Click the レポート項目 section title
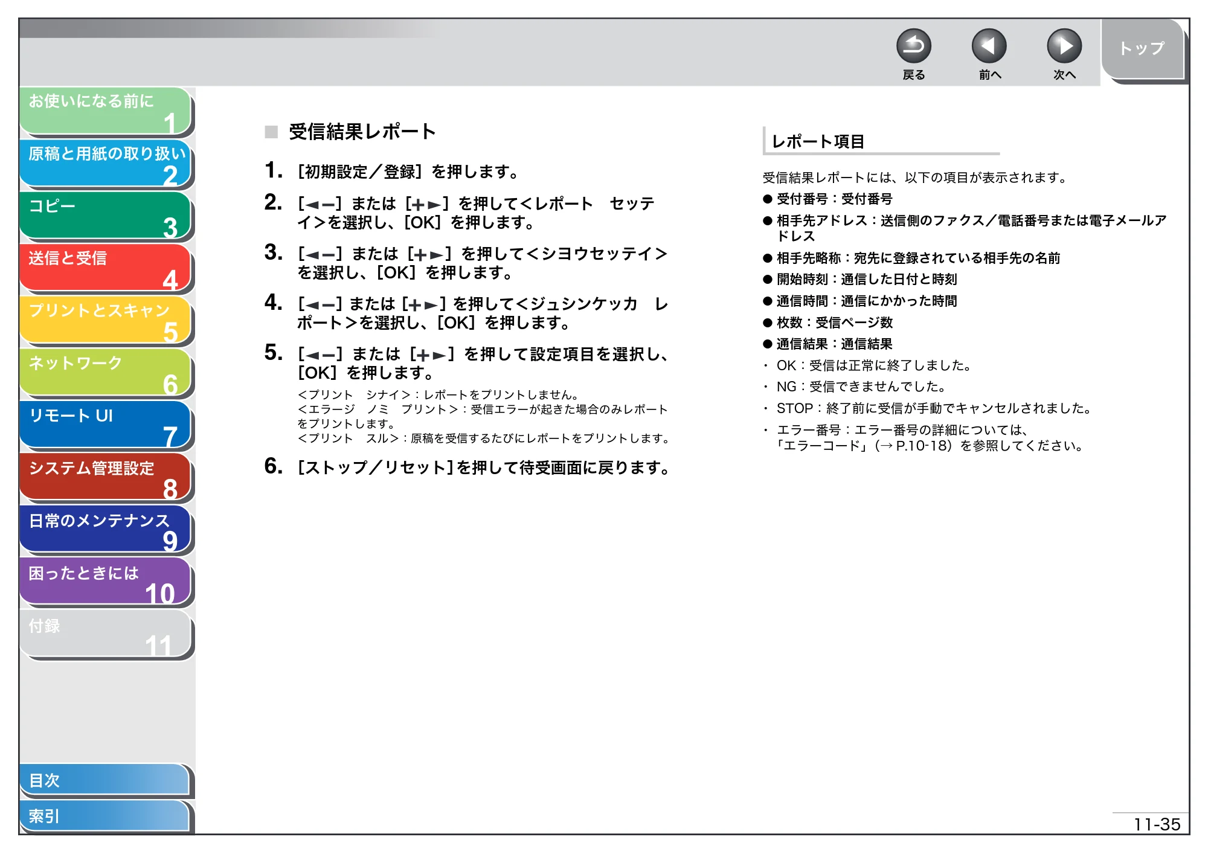The image size is (1208, 854). (x=818, y=141)
